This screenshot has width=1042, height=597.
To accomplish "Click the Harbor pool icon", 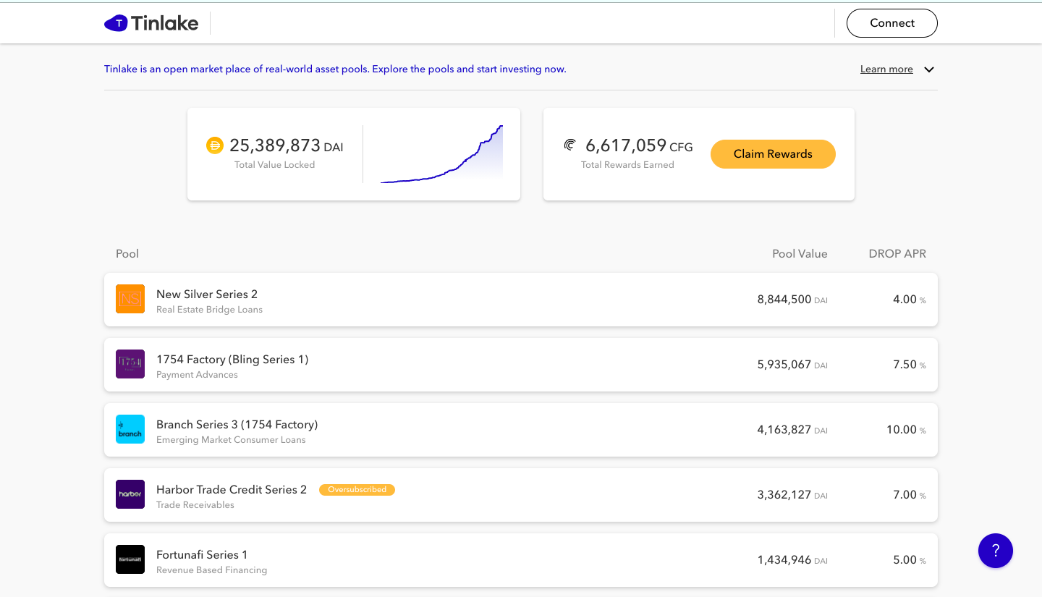I will point(130,494).
